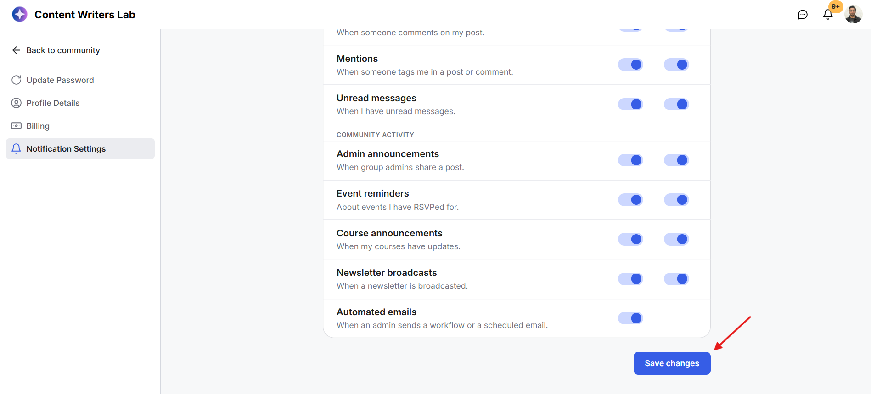Turn off Automated emails switch
The image size is (871, 394).
(630, 318)
